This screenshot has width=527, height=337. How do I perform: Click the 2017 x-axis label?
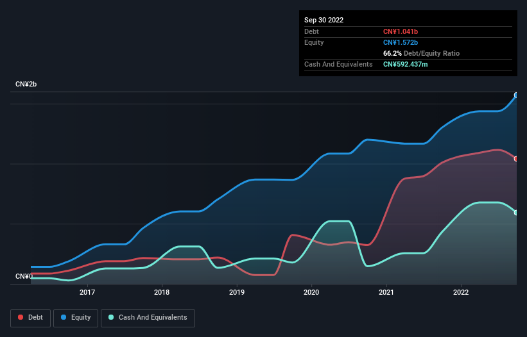87,292
